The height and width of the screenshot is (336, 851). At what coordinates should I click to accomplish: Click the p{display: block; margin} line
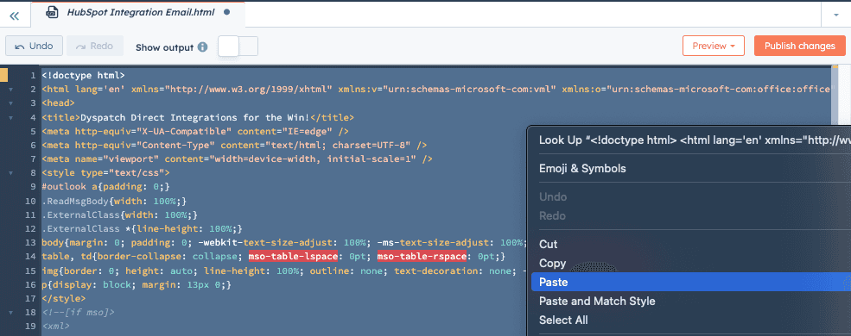137,284
